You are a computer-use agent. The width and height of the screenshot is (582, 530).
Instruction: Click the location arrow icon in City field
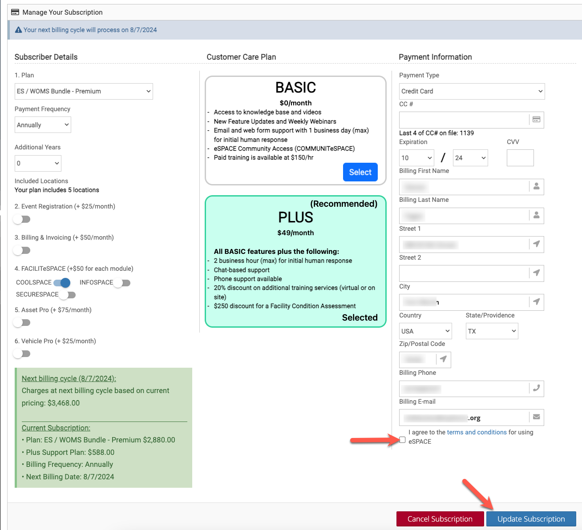tap(536, 302)
